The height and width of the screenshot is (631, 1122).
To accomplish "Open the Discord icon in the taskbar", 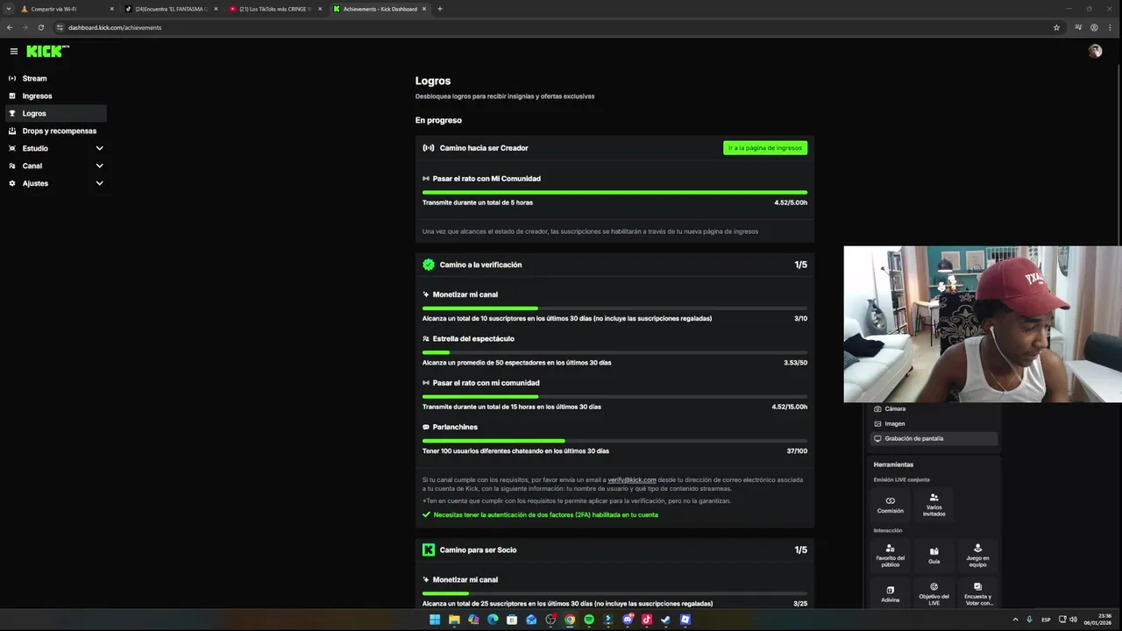I will click(x=628, y=620).
